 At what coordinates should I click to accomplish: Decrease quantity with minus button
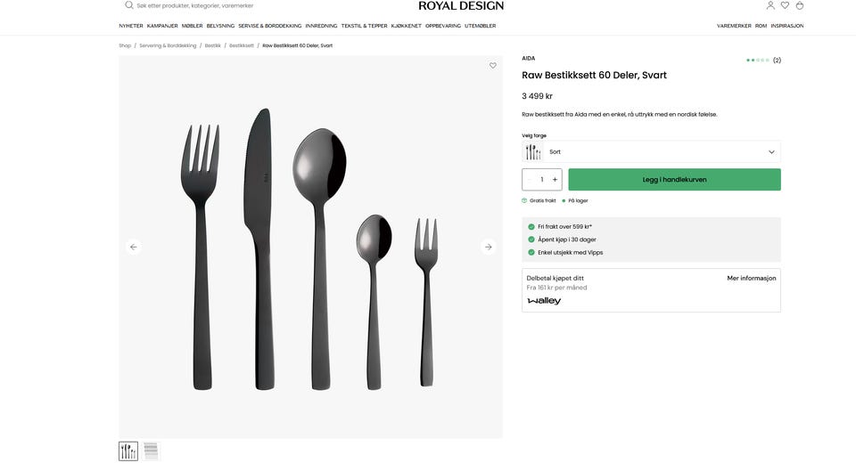tap(529, 179)
